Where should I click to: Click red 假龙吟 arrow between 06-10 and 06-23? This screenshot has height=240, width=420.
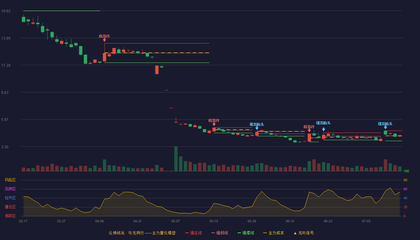click(309, 130)
